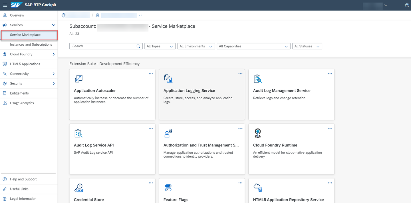Click the HTML5 Application Repository Service icon
The width and height of the screenshot is (411, 203).
click(x=258, y=188)
